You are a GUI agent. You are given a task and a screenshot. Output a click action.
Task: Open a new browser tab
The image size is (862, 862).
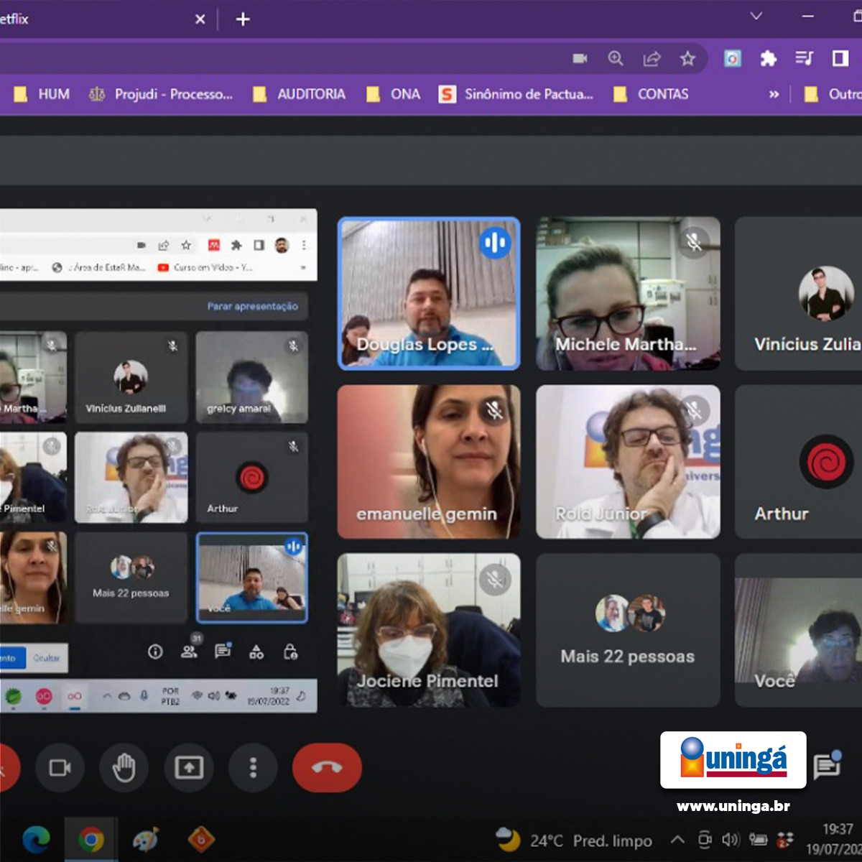pyautogui.click(x=243, y=19)
